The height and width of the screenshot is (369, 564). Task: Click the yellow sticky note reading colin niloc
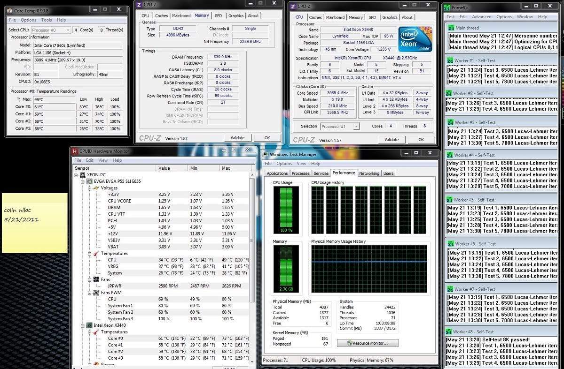tap(34, 223)
